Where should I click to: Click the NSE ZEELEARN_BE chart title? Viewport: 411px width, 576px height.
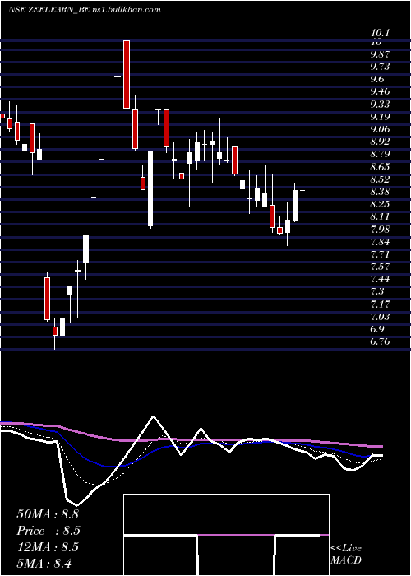[x=85, y=10]
